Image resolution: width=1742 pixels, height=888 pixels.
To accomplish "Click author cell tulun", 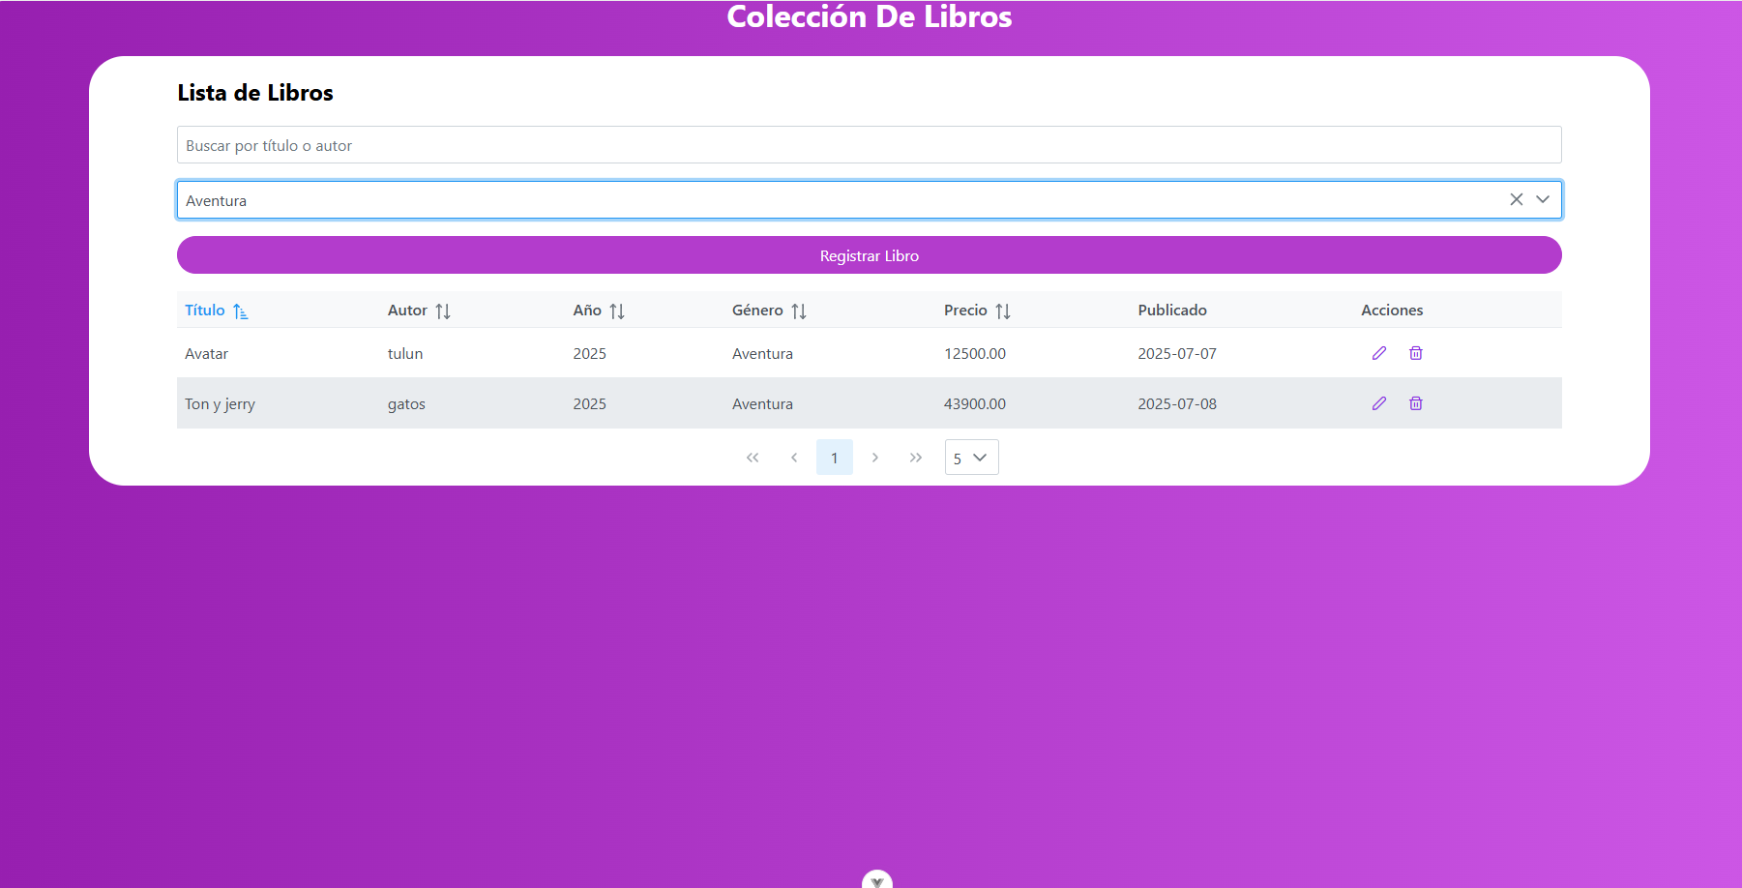I will coord(405,354).
